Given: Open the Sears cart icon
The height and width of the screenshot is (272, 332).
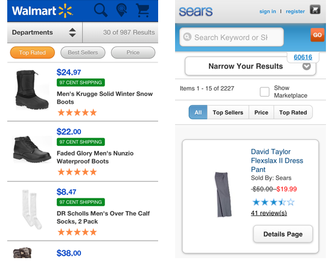Looking at the screenshot, I should 315,10.
